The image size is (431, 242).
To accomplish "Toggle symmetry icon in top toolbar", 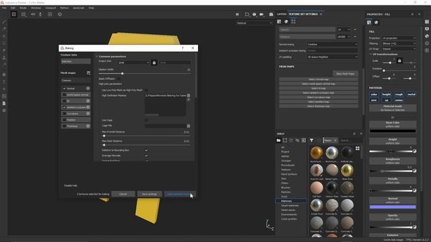I will (x=33, y=14).
